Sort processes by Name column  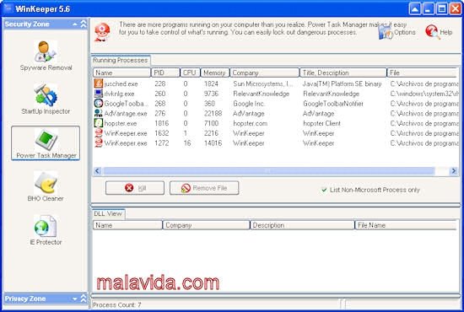tap(121, 73)
